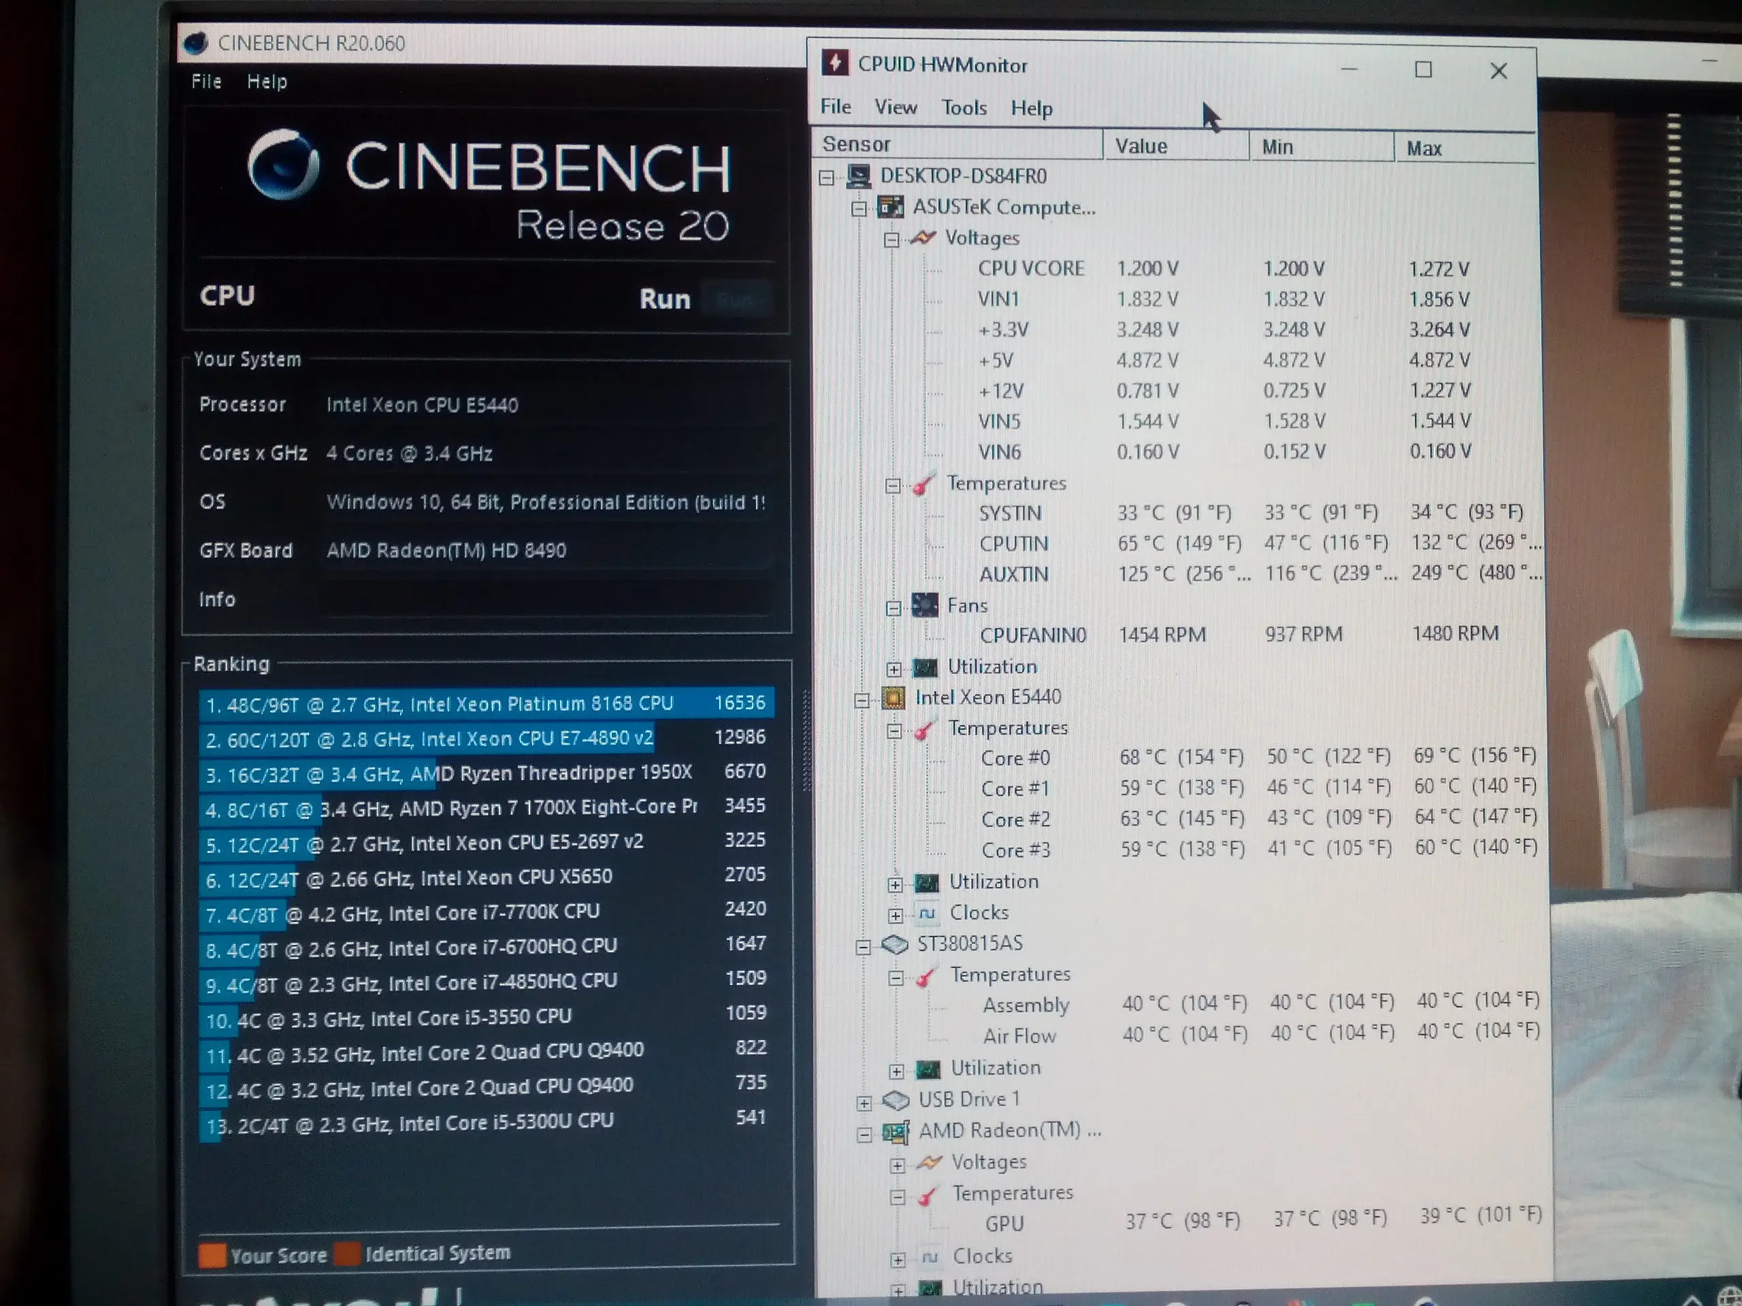Open the View menu in HWMonitor

pos(895,107)
